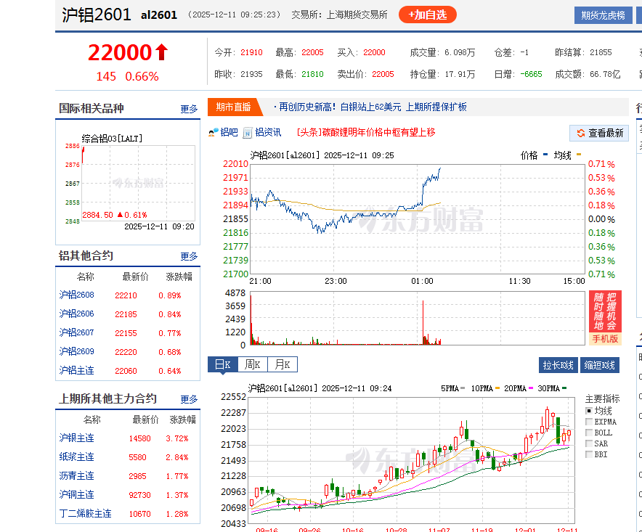Click the 30PMA legend color marker
This screenshot has width=642, height=532.
pyautogui.click(x=564, y=388)
